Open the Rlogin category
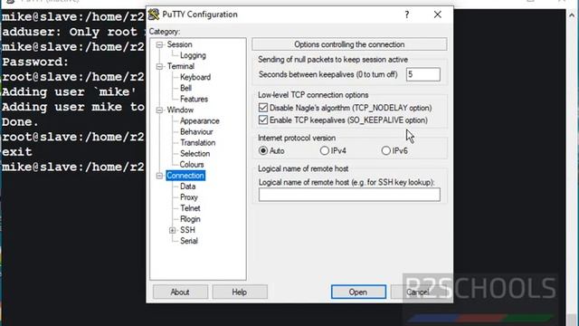Image resolution: width=579 pixels, height=326 pixels. [190, 219]
